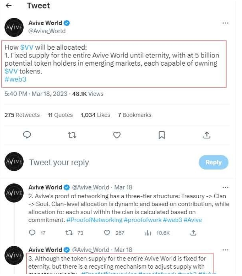This screenshot has height=276, width=242.
Task: Click into the Tweet your reply field
Action: pyautogui.click(x=59, y=162)
